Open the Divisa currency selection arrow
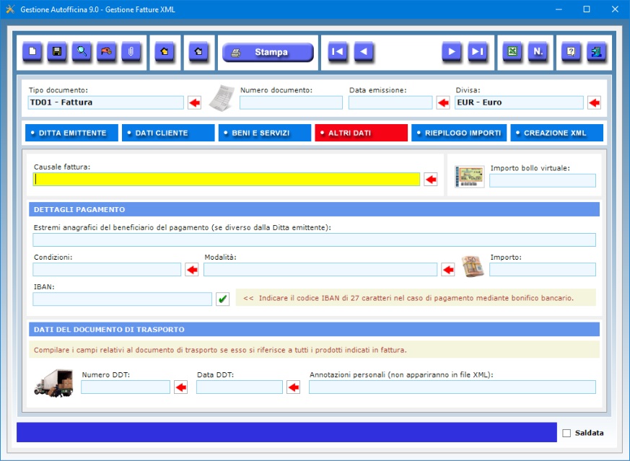This screenshot has height=461, width=630. coord(594,102)
